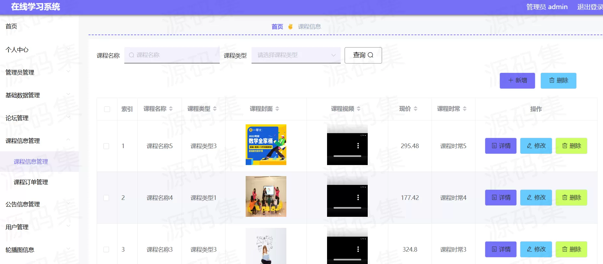
Task: View 详情 for 课程名称5
Action: 501,146
